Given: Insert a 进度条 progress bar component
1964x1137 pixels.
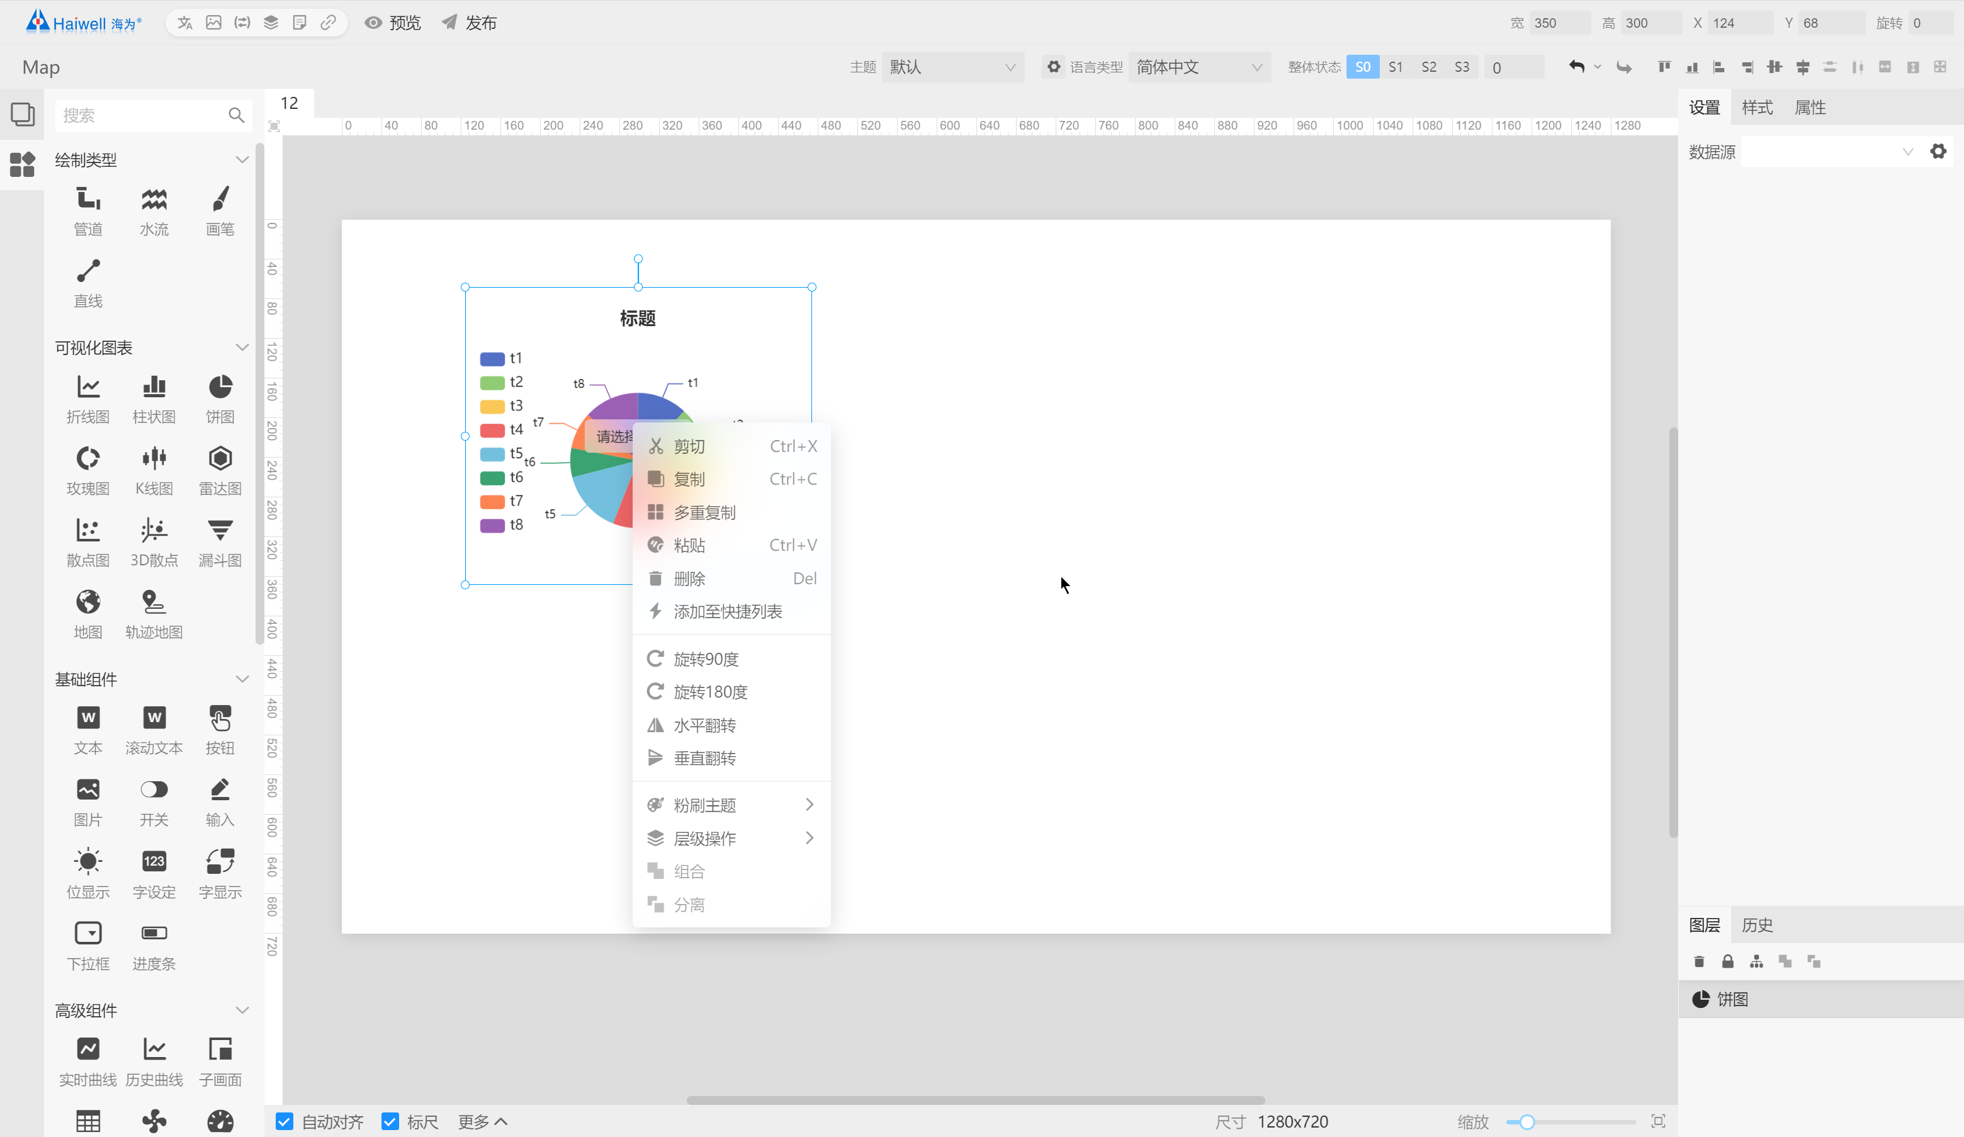Looking at the screenshot, I should pos(154,945).
